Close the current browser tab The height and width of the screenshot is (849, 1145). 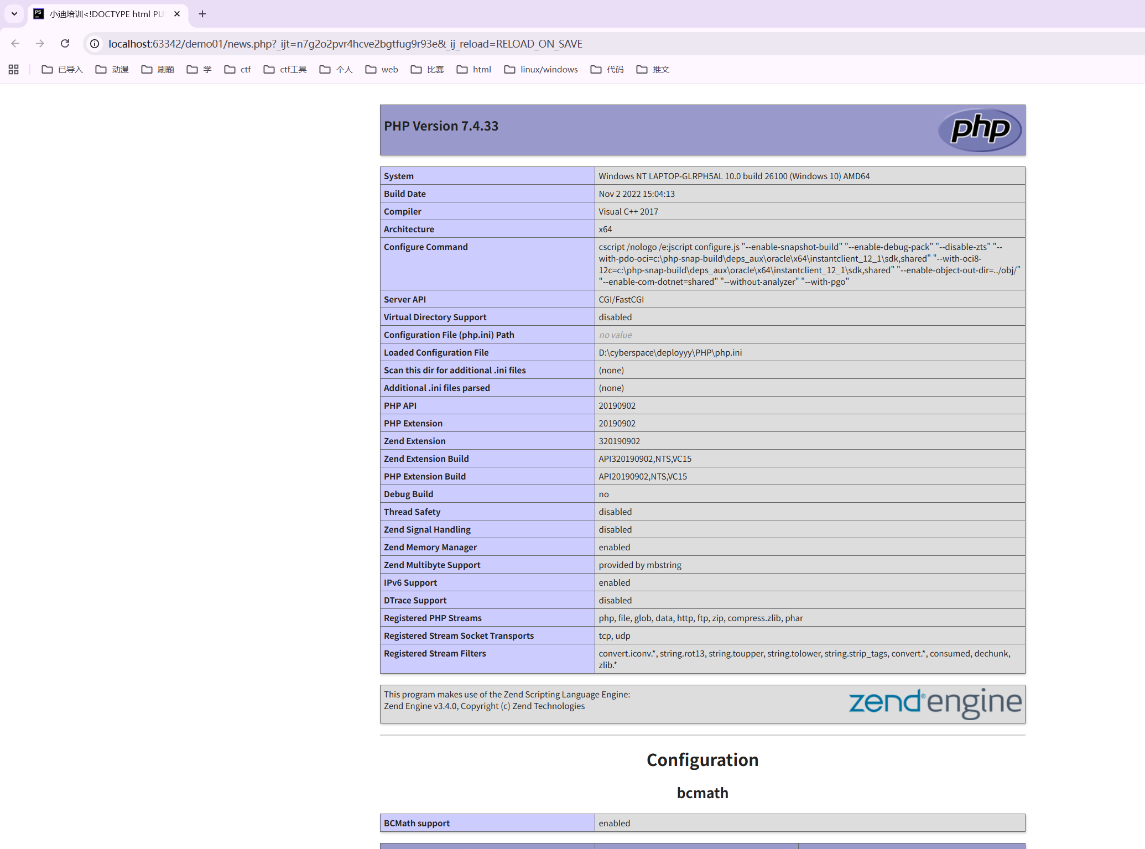click(177, 14)
